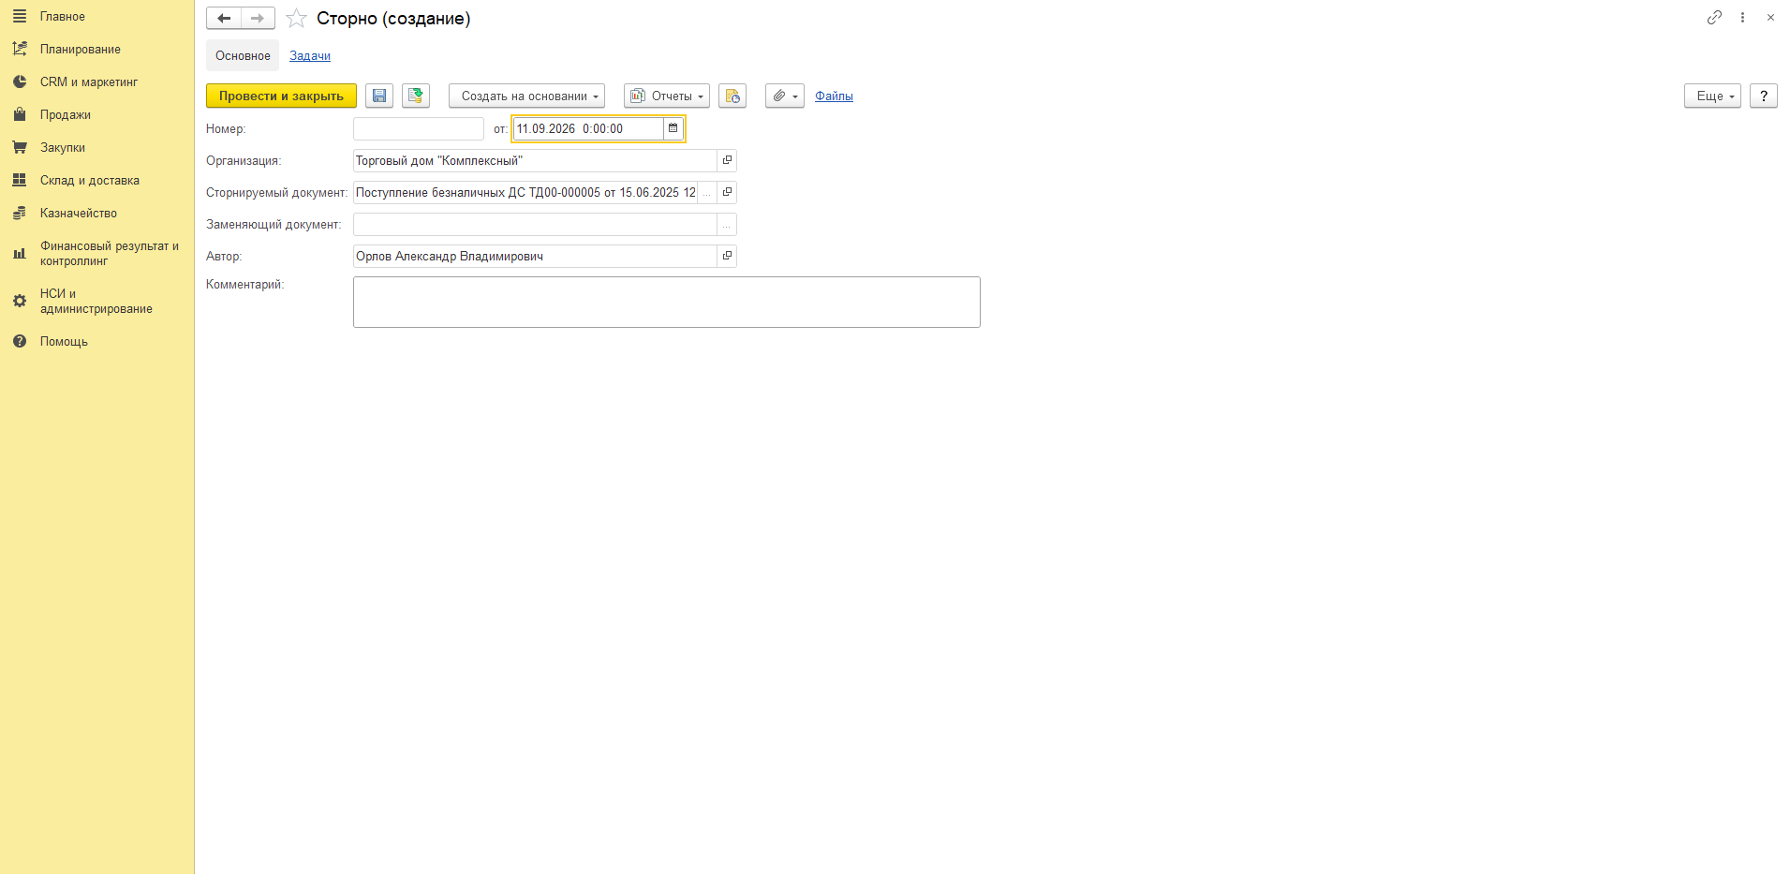Open help with the question mark button
The image size is (1790, 874).
tap(1764, 96)
